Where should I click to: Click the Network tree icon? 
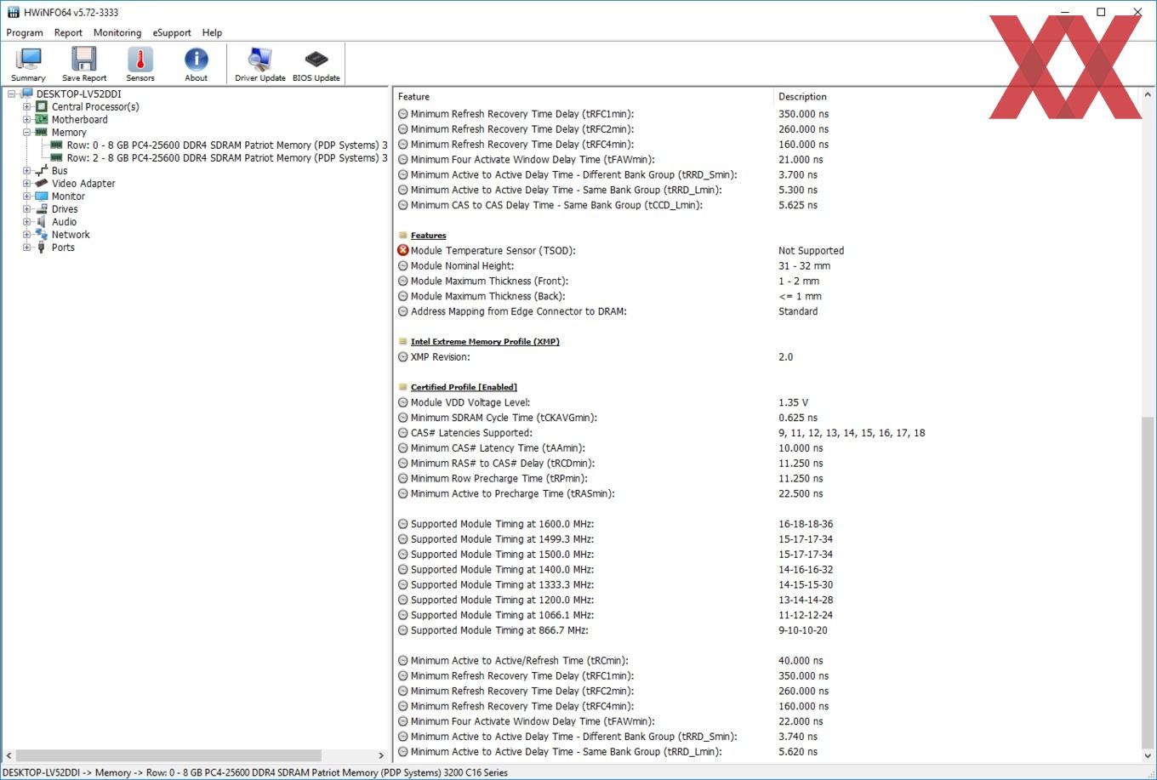[42, 234]
